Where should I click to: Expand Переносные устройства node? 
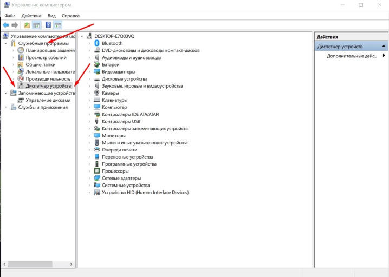[x=89, y=157]
